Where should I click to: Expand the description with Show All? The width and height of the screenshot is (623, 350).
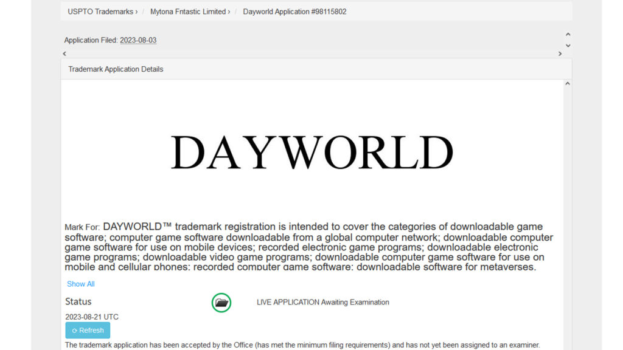[x=81, y=284]
